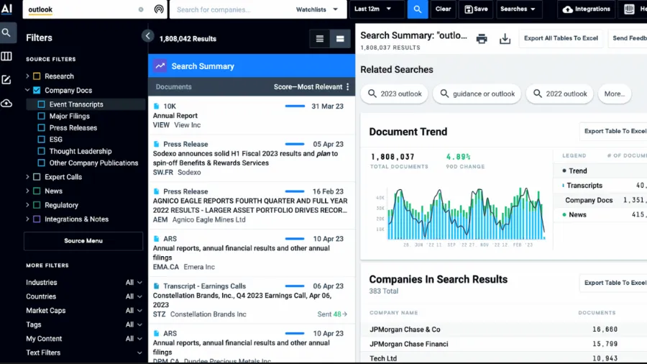Screen dimensions: 647x364
Task: Expand the Regulatory source tree
Action: coord(27,205)
